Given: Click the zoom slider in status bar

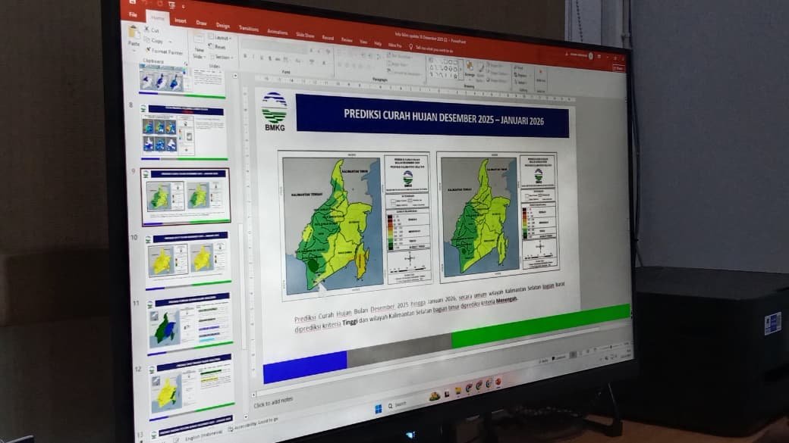Looking at the screenshot, I should pyautogui.click(x=610, y=348).
